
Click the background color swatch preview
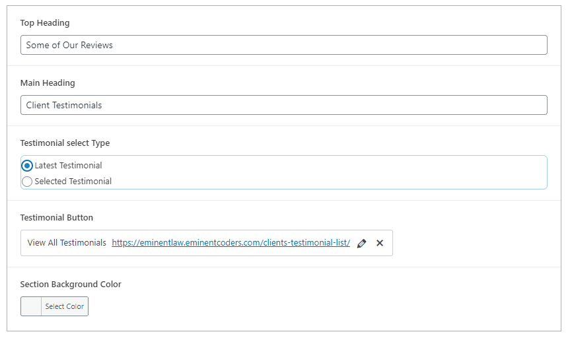click(x=31, y=306)
